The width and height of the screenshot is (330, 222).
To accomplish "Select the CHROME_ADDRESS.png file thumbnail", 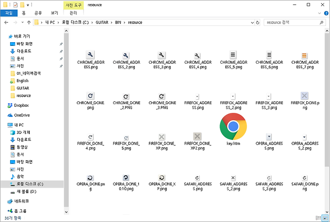I will (90, 55).
